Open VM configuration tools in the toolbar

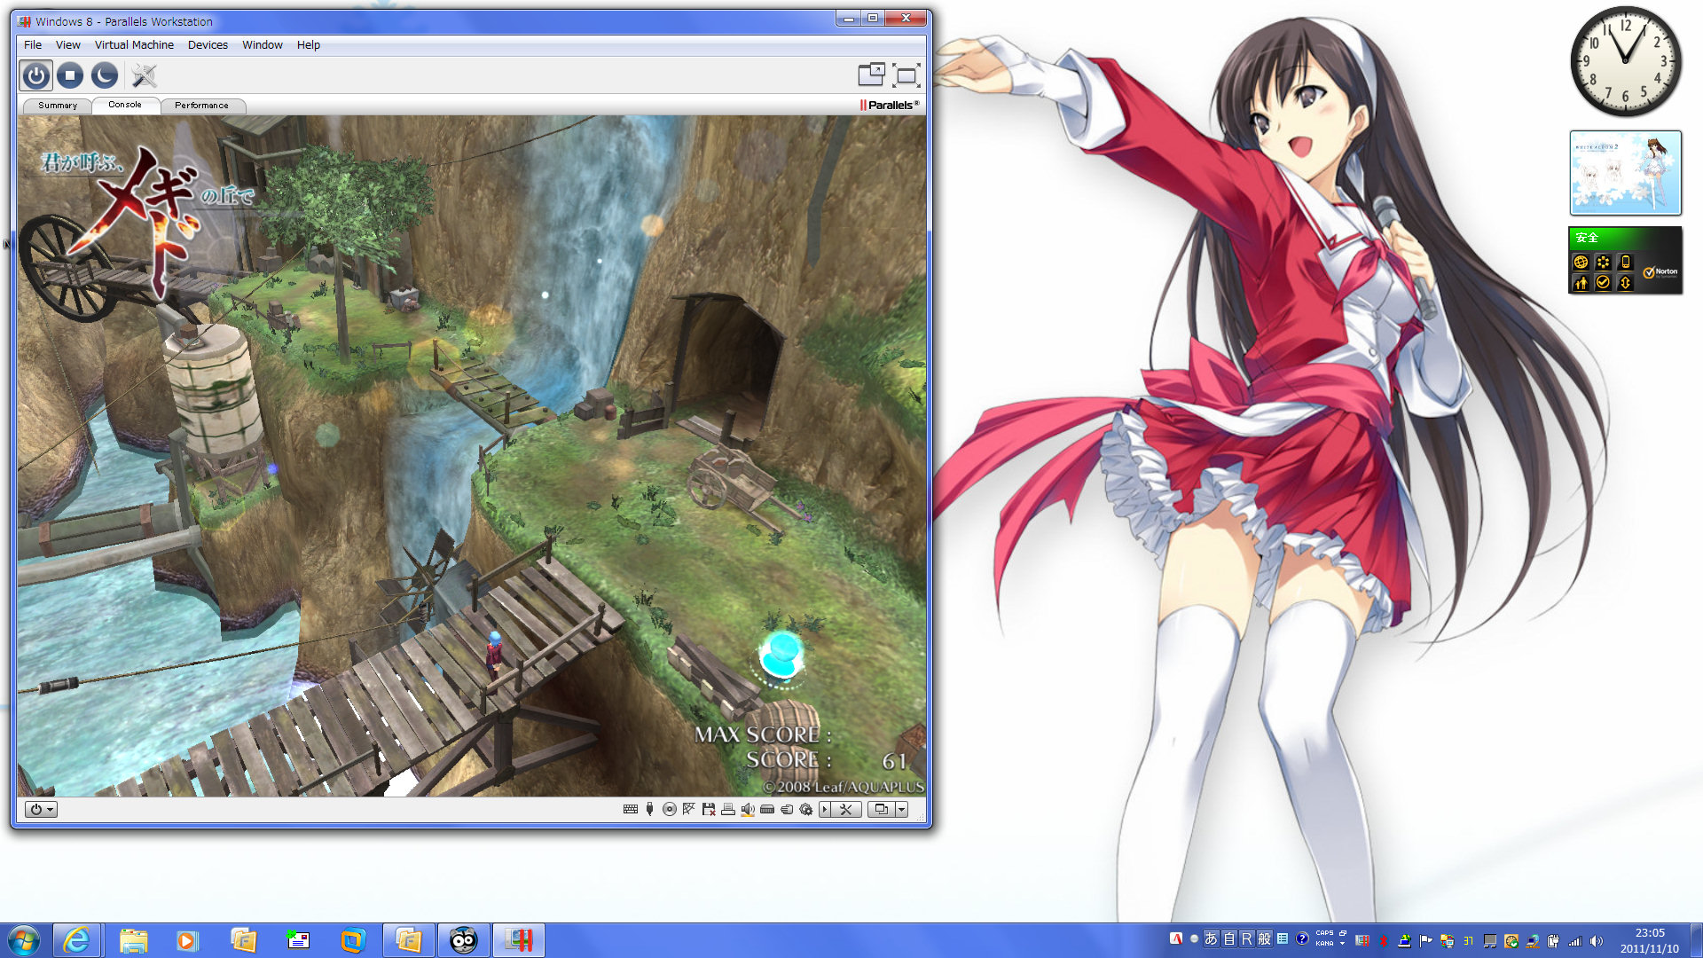click(x=144, y=75)
